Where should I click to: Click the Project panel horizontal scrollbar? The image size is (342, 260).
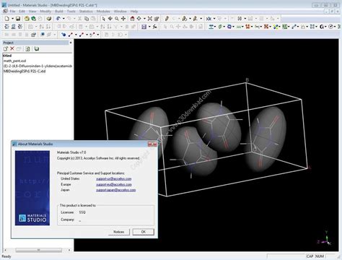click(x=38, y=250)
